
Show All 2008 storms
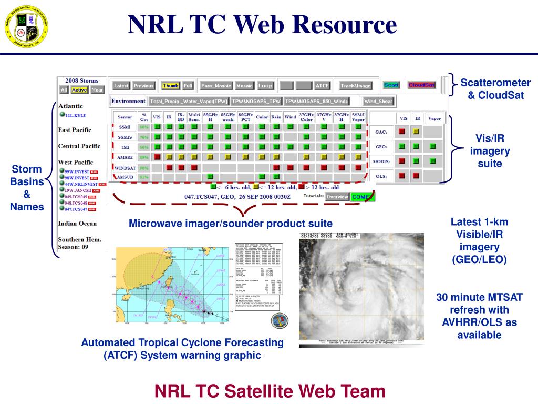[x=64, y=89]
